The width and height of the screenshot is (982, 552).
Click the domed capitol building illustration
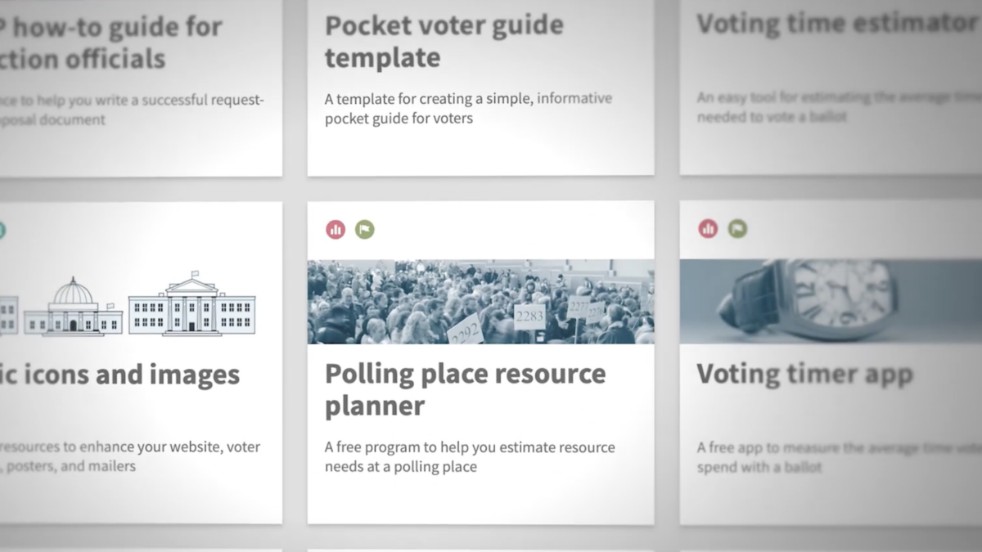[x=73, y=307]
